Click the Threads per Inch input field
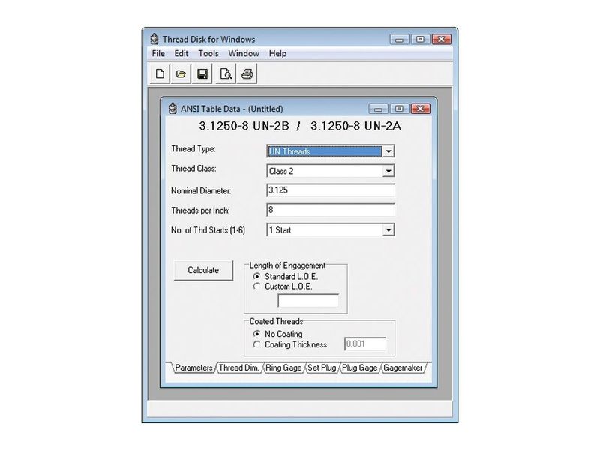The width and height of the screenshot is (600, 450). click(331, 210)
